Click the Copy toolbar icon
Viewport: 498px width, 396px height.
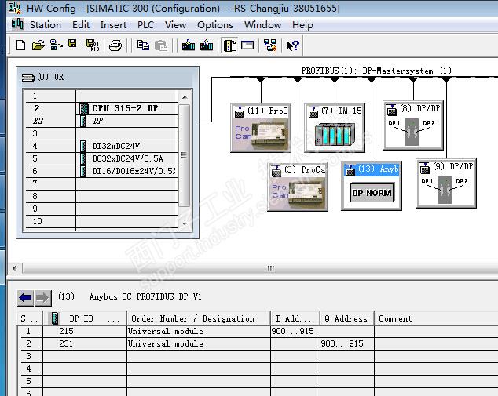tap(143, 45)
